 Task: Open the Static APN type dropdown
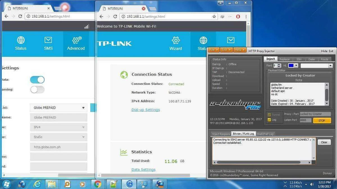point(58,137)
